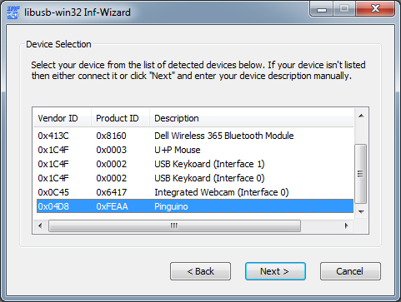Click the libusb-win32 Inf-Wizard title bar icon
Image resolution: width=401 pixels, height=302 pixels.
[x=13, y=12]
